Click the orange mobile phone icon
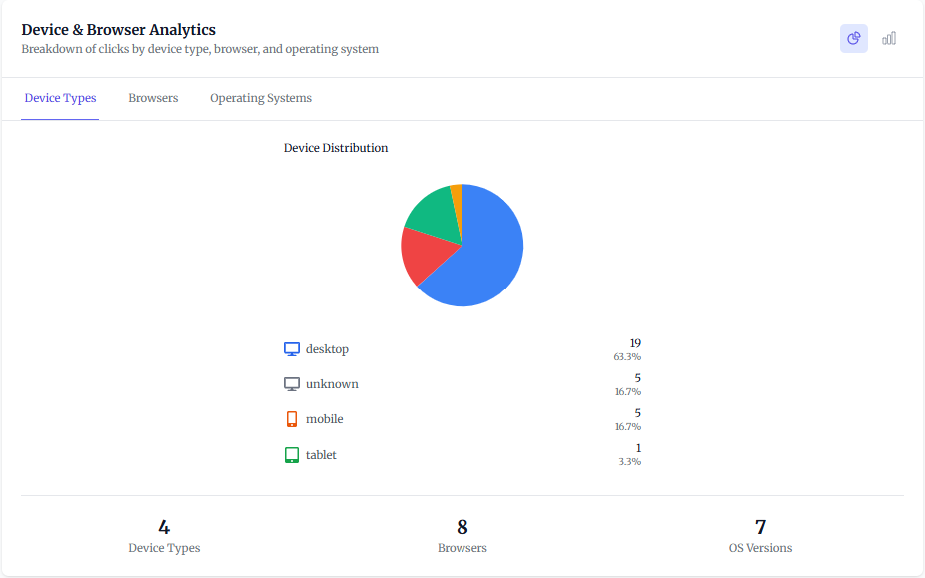This screenshot has height=578, width=925. pos(291,418)
